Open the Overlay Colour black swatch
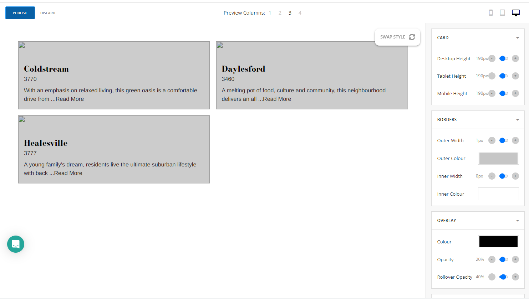Screen dimensions: 529x299 (x=498, y=242)
